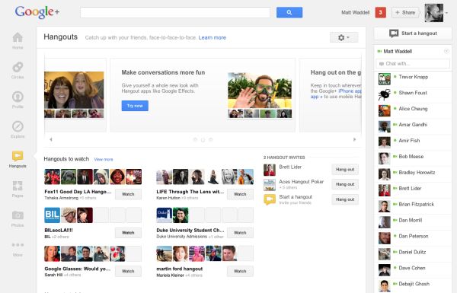457x293 pixels.
Task: Click Hang out beside Start a hangout
Action: pyautogui.click(x=345, y=199)
